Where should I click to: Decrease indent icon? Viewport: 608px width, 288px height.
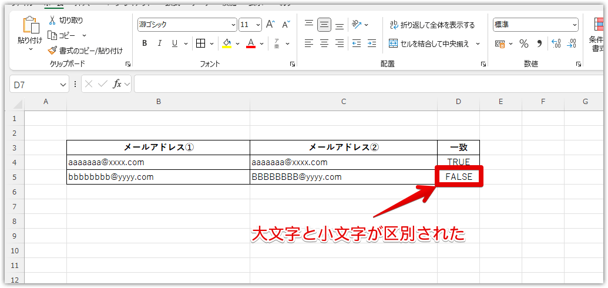357,43
